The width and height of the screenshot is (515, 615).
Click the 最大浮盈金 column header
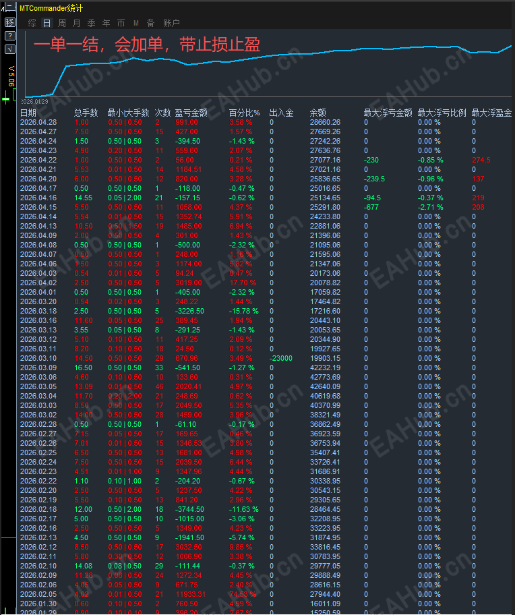coord(491,113)
